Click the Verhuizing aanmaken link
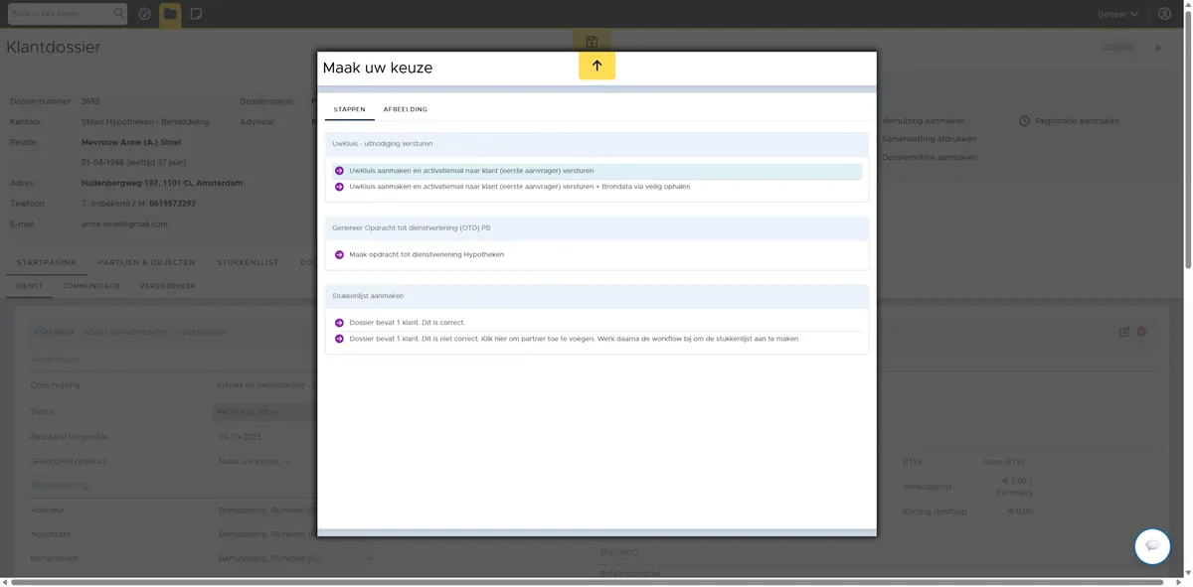The width and height of the screenshot is (1193, 587). coord(924,121)
